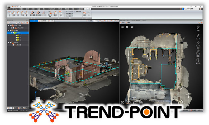The height and width of the screenshot is (125, 209).
Task: Click the yellow dot of third point item
Action: 18,40
